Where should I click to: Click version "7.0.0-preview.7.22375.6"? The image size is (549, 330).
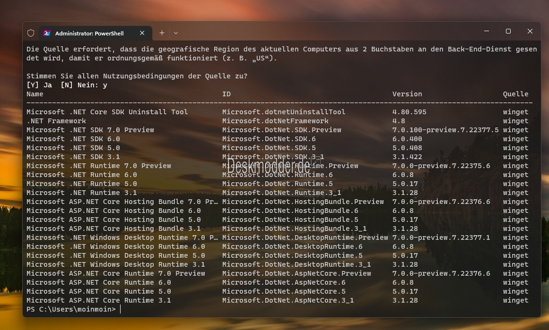441,166
